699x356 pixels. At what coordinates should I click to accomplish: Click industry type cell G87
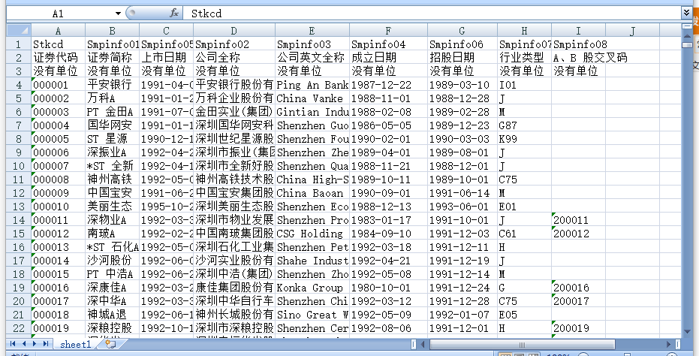pyautogui.click(x=524, y=125)
